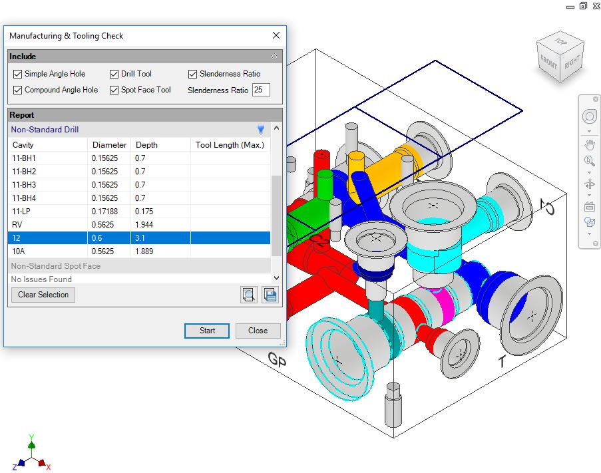Disable the Spot Face Tool checkbox

coord(114,90)
